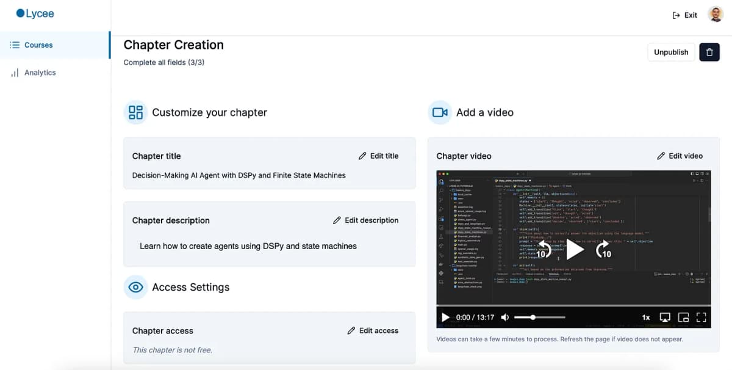
Task: Mute the video with the speaker icon
Action: tap(505, 317)
